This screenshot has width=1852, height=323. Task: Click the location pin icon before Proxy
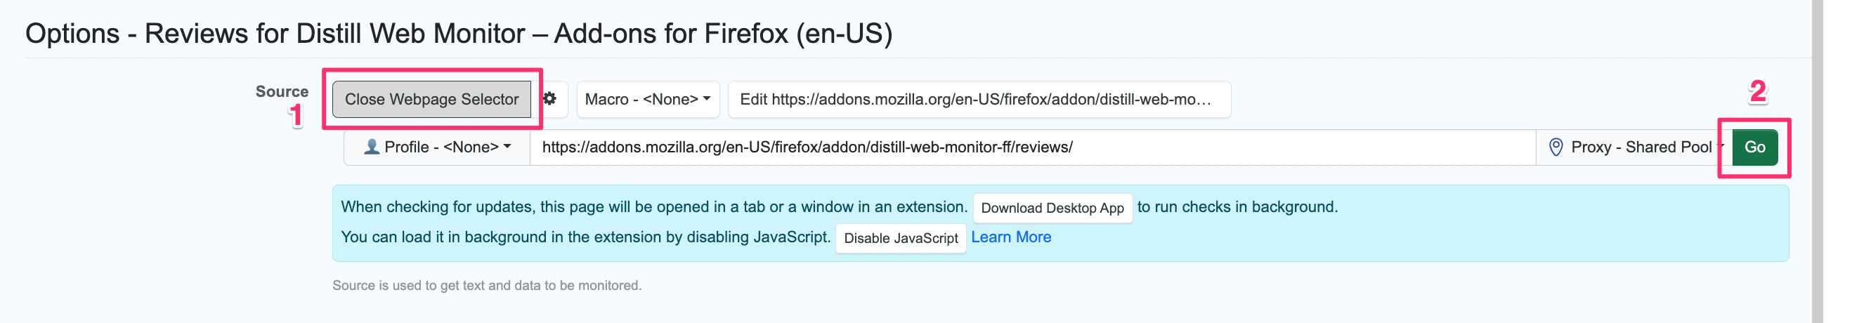point(1556,147)
